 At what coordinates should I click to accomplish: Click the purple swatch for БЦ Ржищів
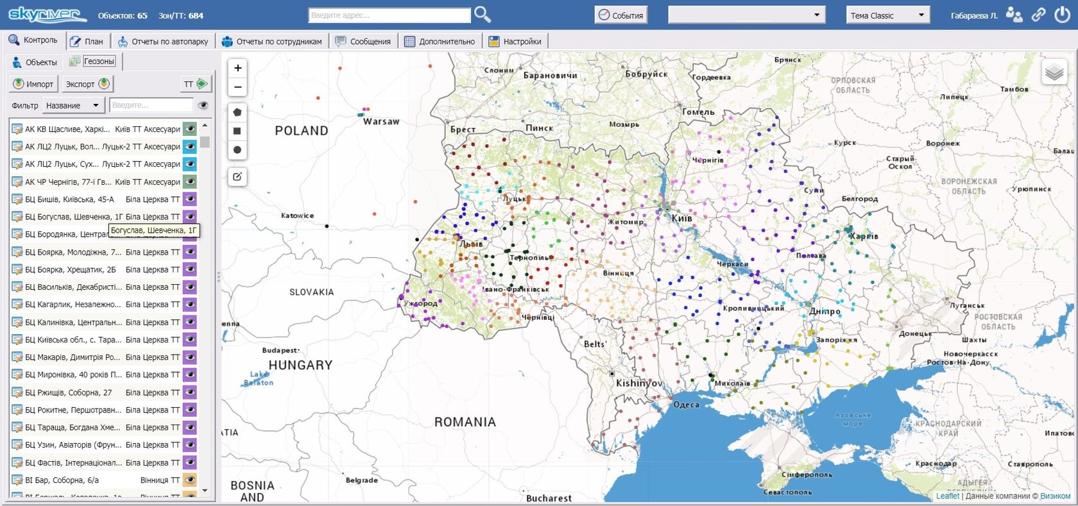pyautogui.click(x=190, y=392)
